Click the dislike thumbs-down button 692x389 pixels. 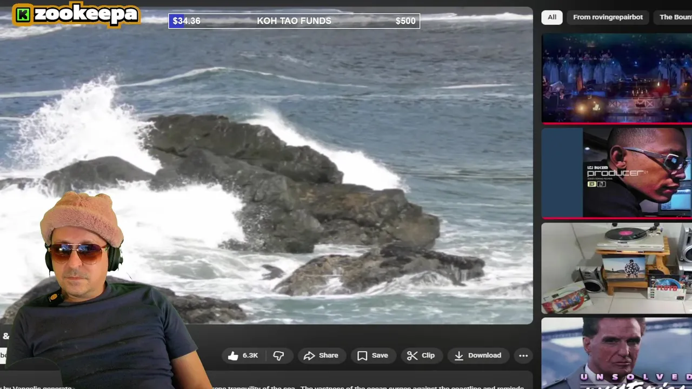(x=279, y=356)
